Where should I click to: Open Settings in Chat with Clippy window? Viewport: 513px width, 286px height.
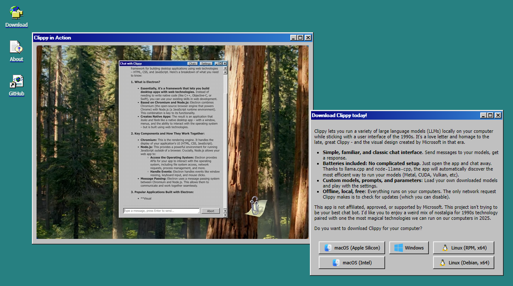206,64
